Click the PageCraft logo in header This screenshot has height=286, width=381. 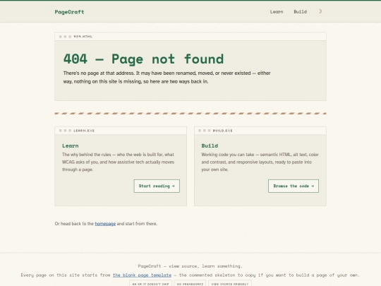pyautogui.click(x=69, y=12)
